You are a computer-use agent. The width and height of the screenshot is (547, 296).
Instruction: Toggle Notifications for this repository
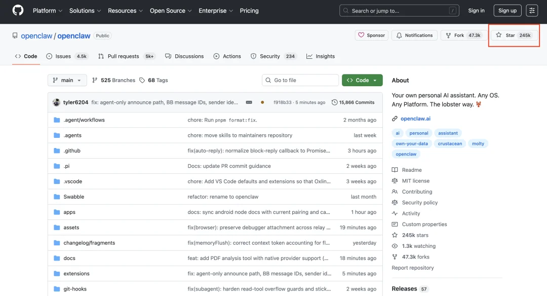(414, 35)
